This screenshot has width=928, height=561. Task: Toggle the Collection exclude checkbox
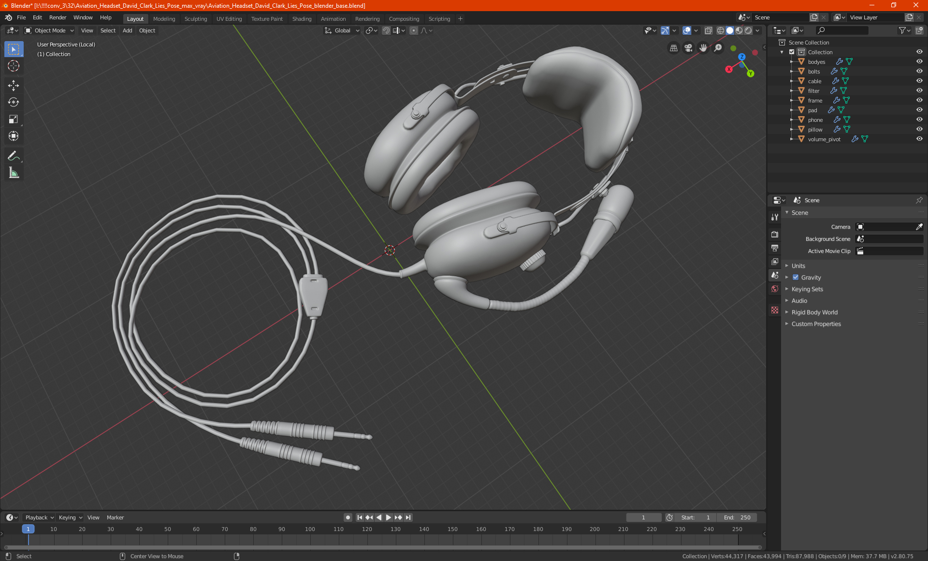pos(792,52)
